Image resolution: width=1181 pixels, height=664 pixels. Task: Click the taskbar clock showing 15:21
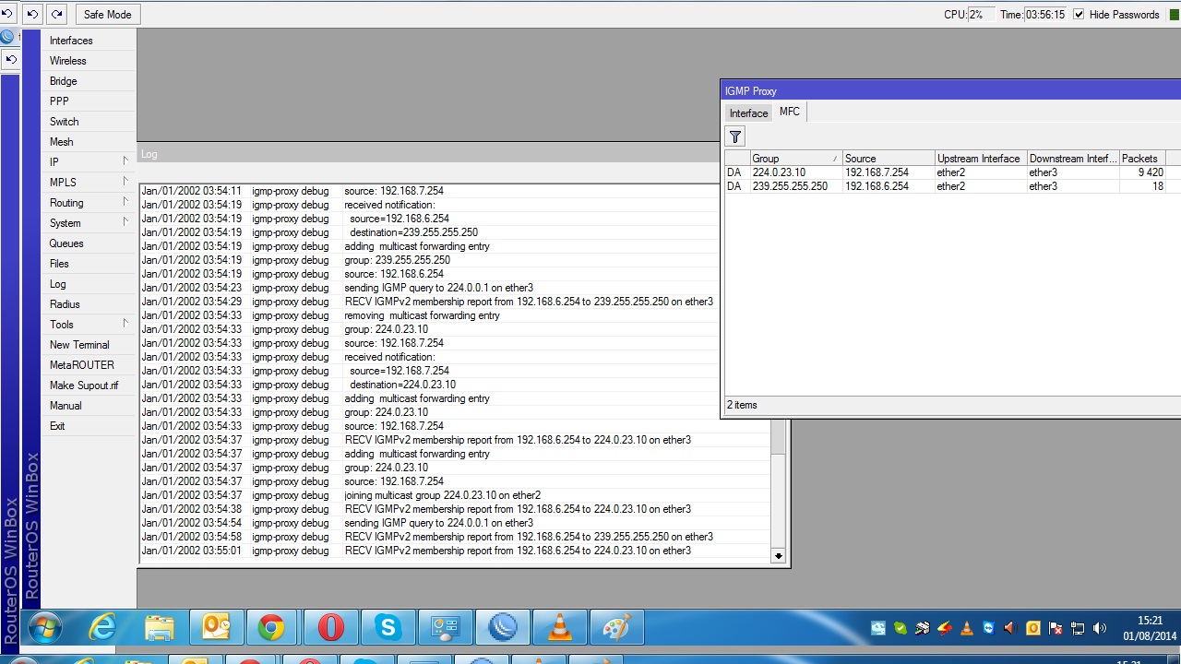(1150, 628)
